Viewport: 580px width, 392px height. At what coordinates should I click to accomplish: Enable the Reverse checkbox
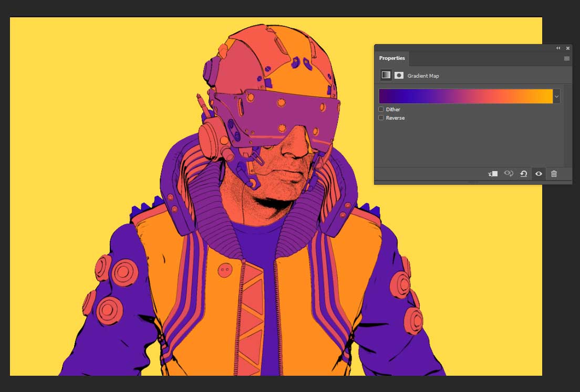pos(381,118)
